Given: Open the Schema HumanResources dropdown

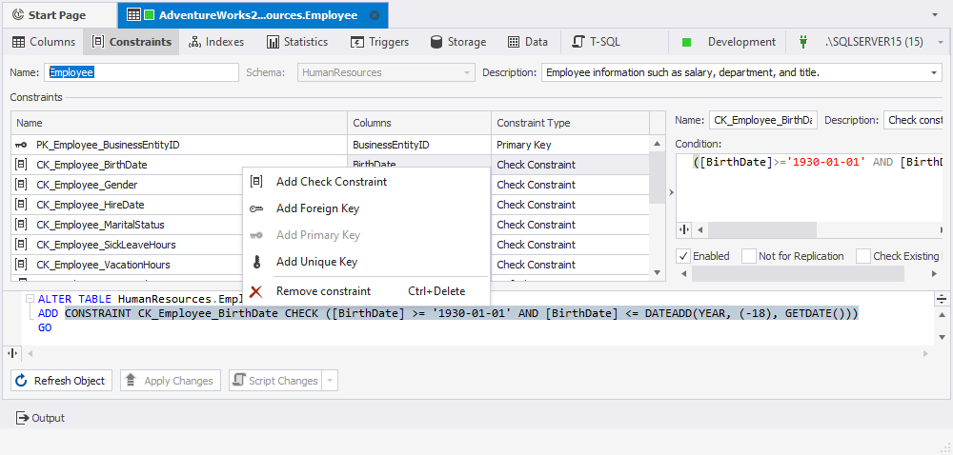Looking at the screenshot, I should [x=467, y=72].
